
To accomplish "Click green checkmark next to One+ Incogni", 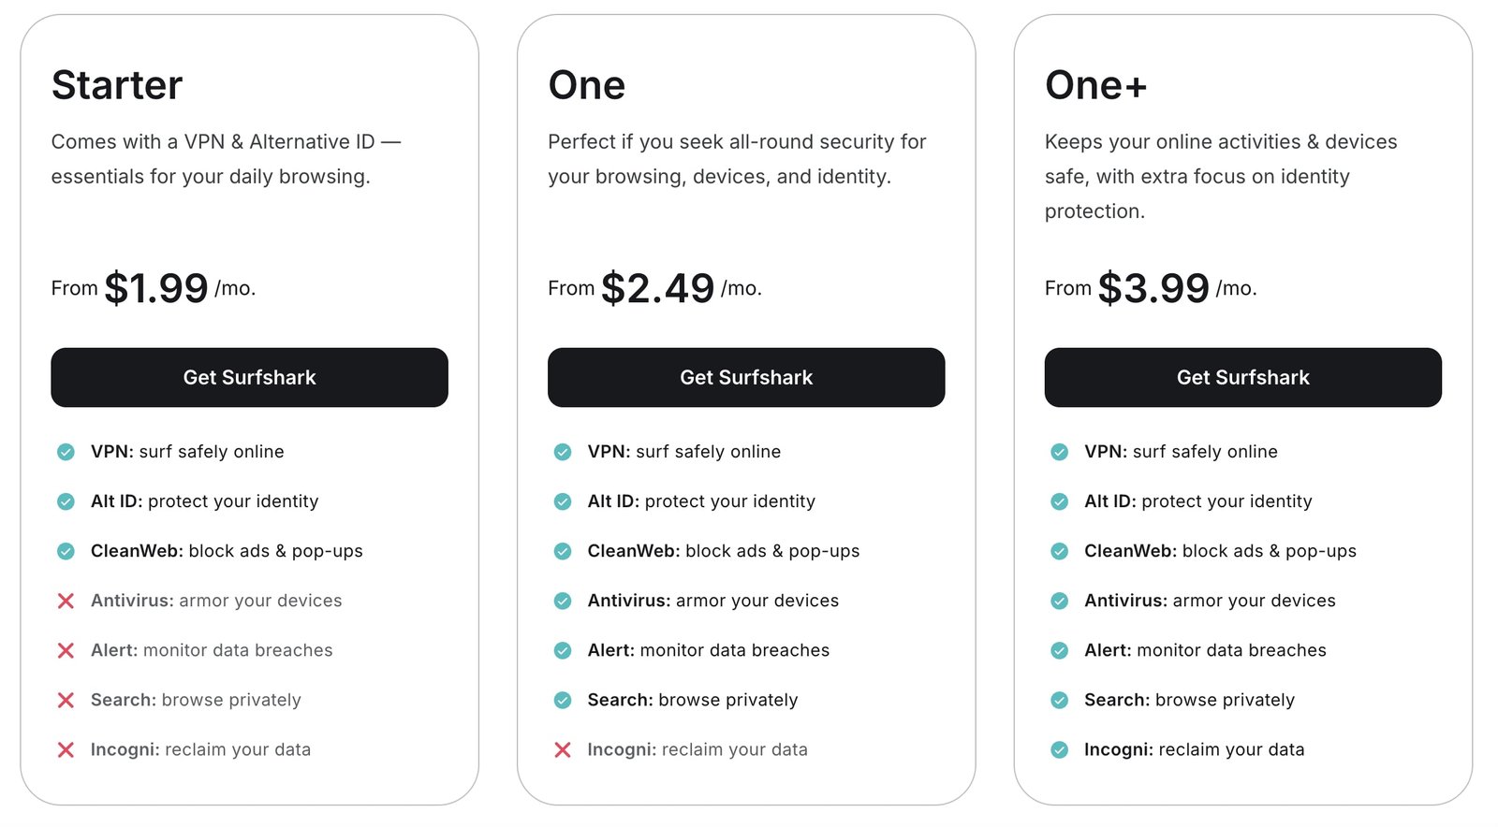I will coord(1060,749).
